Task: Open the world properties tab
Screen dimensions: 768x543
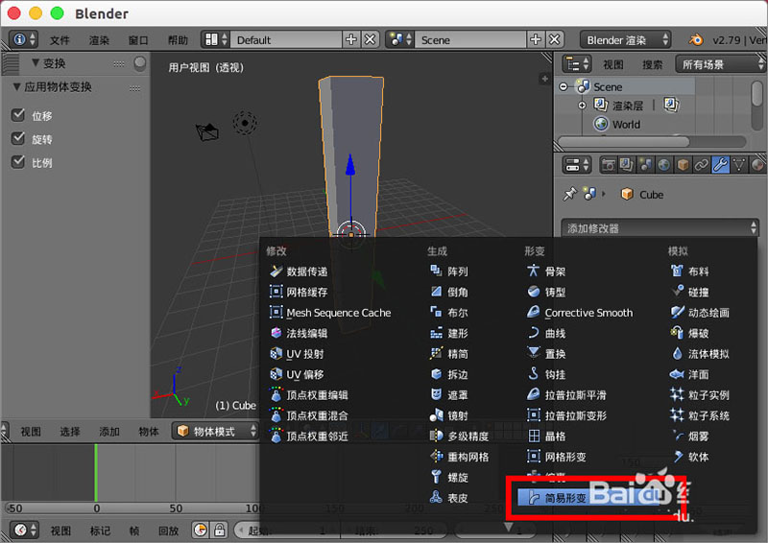Action: pyautogui.click(x=663, y=165)
